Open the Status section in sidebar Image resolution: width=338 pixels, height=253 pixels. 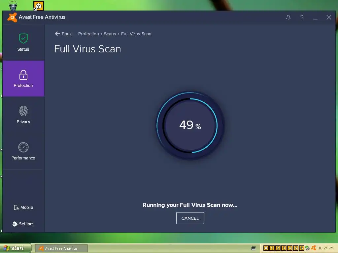click(23, 42)
